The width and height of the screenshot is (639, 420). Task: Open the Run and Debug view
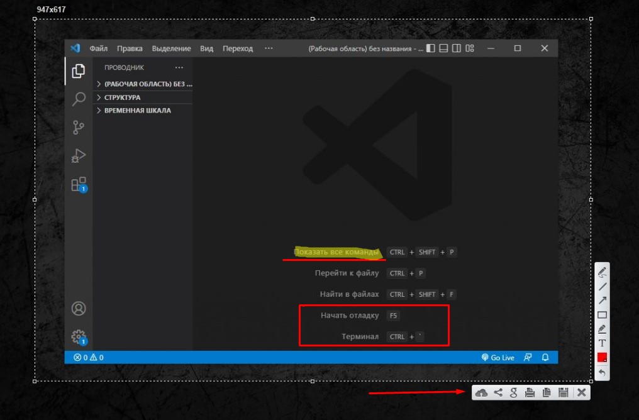(x=78, y=156)
